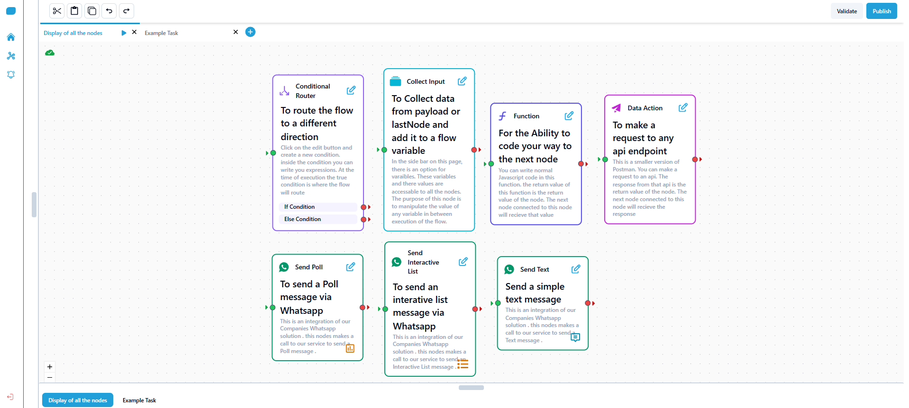Click Send Poll red output port

(x=363, y=308)
